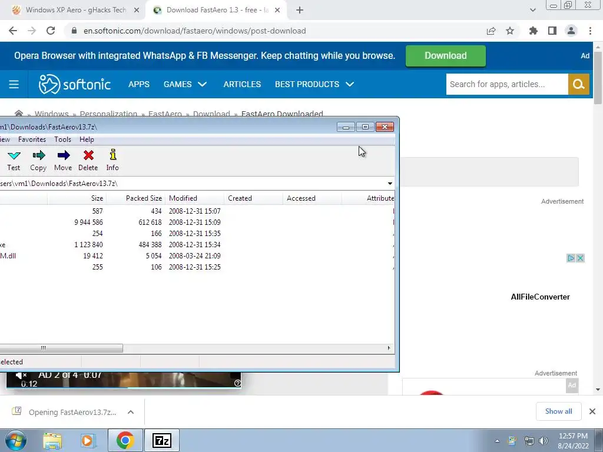The width and height of the screenshot is (603, 452).
Task: Click the Chrome forward arrow
Action: (x=32, y=31)
